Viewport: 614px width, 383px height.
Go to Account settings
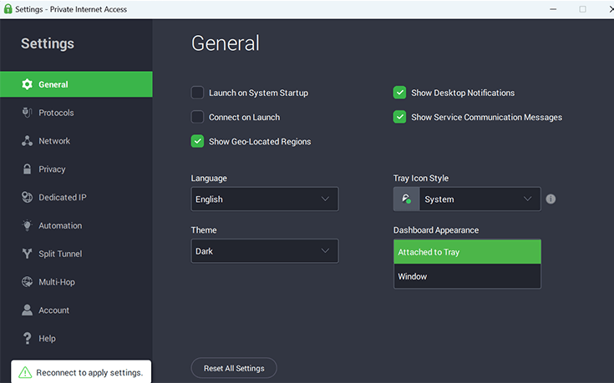coord(76,310)
